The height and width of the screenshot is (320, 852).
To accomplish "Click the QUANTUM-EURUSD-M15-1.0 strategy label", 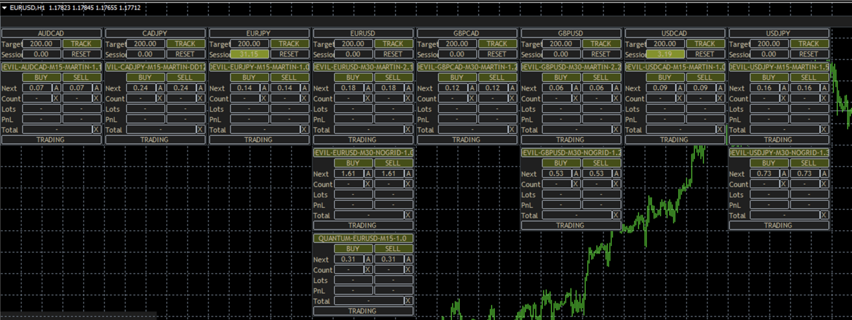I will 363,238.
